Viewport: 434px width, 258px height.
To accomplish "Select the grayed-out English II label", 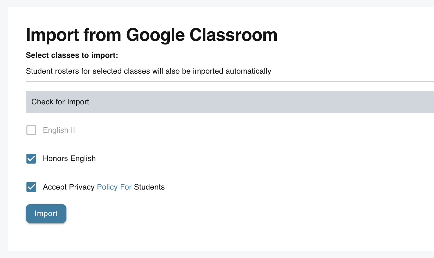I will [x=59, y=130].
